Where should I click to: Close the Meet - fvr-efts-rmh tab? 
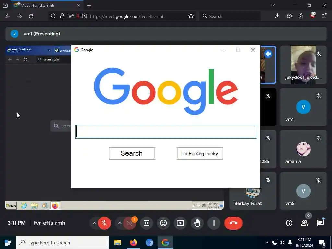78,6
